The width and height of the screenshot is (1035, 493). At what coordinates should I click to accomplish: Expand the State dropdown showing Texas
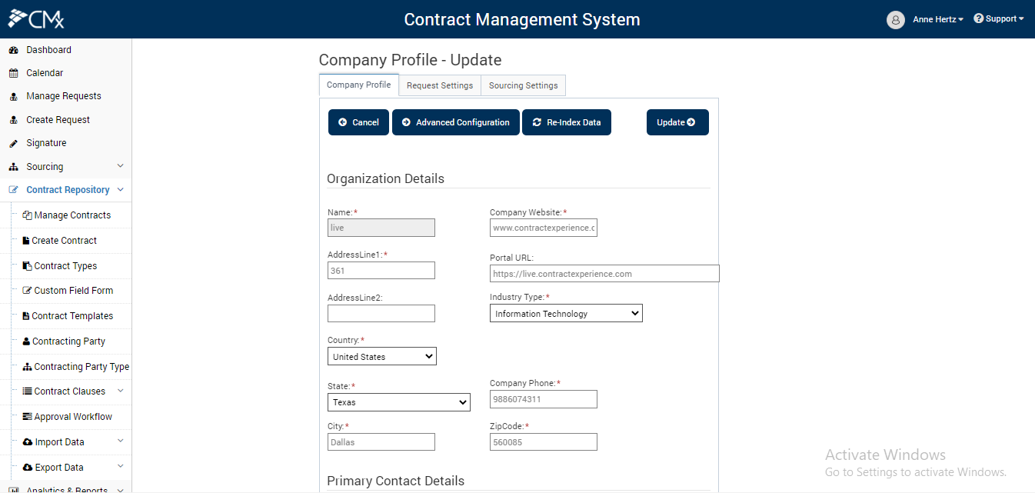click(x=398, y=401)
